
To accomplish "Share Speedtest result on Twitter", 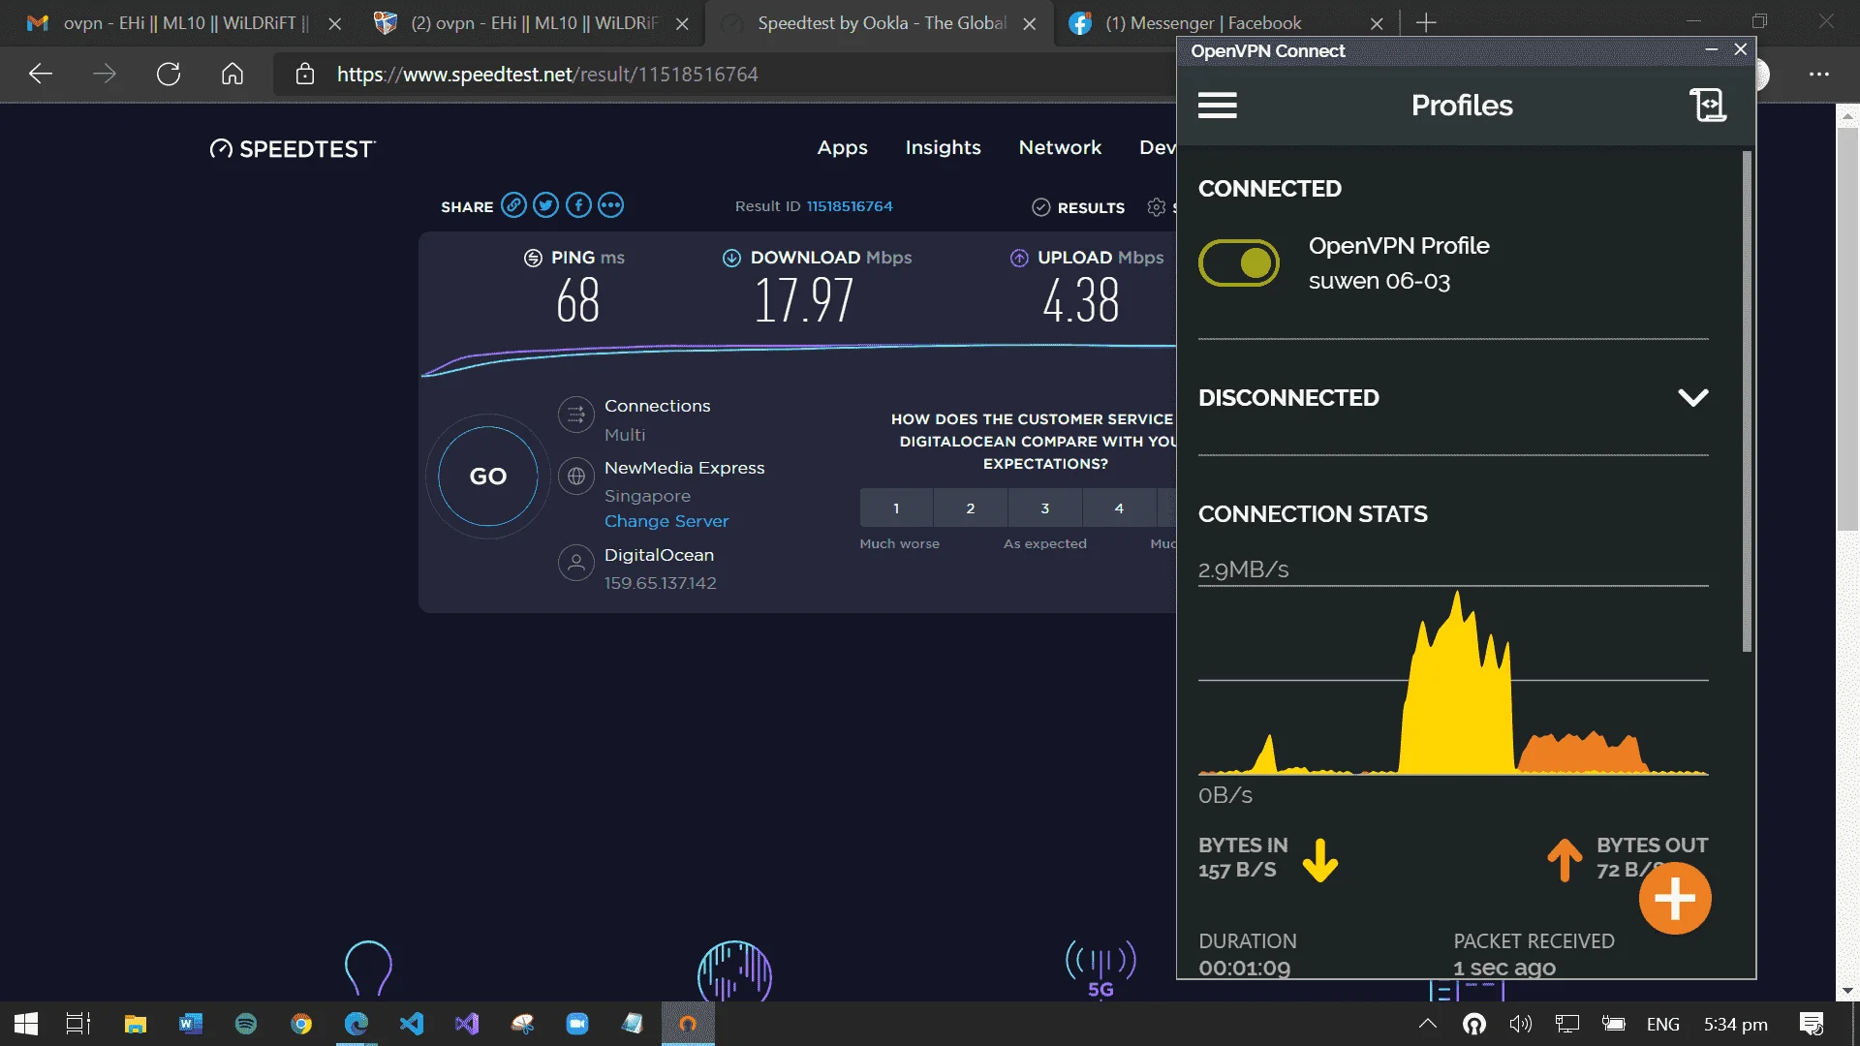I will click(545, 205).
